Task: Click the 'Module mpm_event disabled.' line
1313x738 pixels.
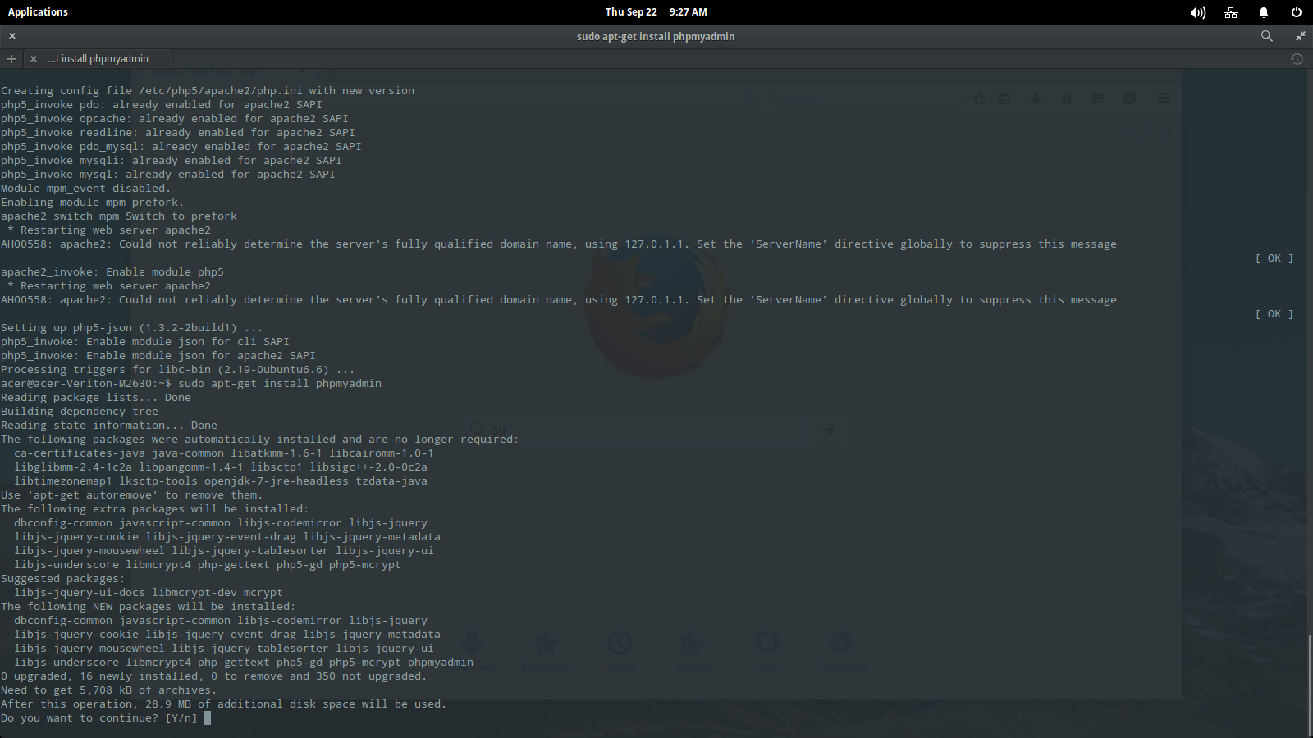Action: click(86, 189)
